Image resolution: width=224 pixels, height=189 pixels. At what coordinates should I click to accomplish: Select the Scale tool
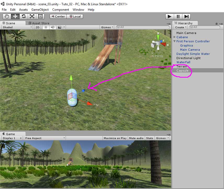pos(32,16)
